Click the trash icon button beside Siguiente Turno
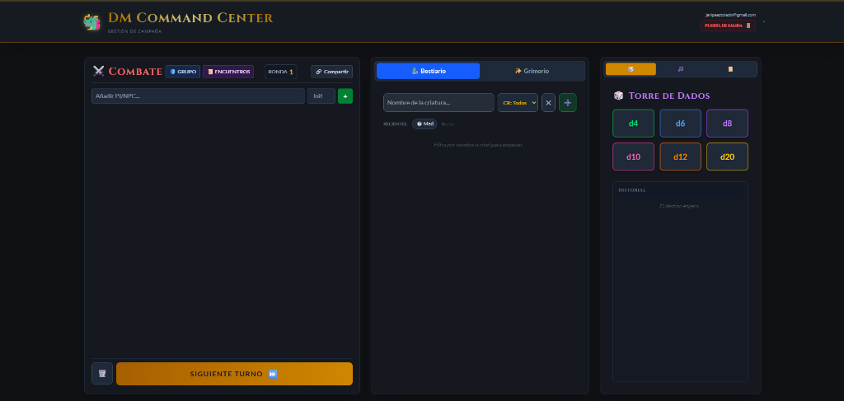Viewport: 844px width, 401px height. (x=102, y=374)
